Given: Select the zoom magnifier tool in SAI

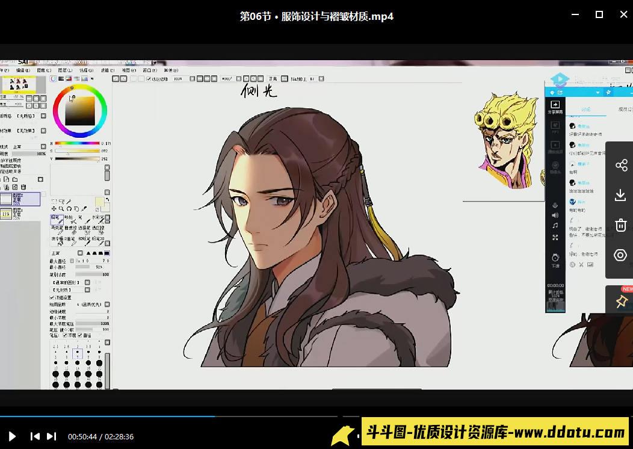Looking at the screenshot, I should click(61, 209).
